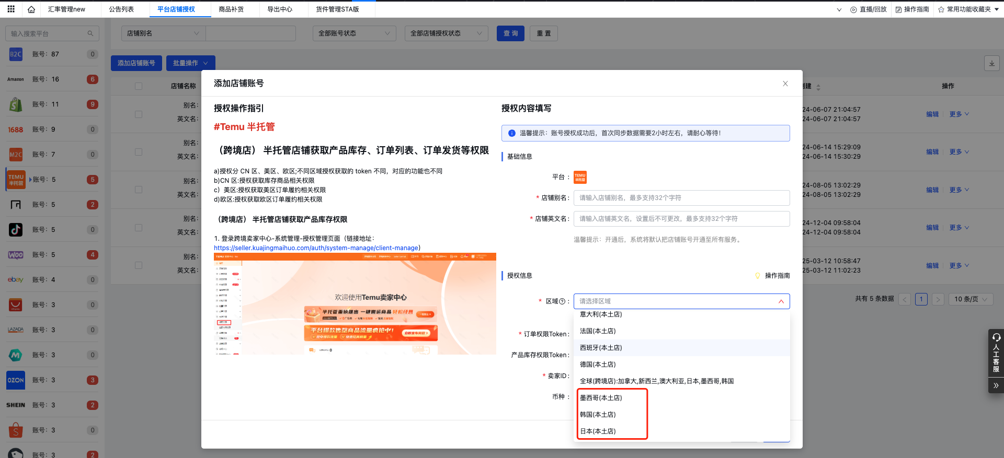The image size is (1004, 458).
Task: Open the Temu seller center screenshot thumbnail
Action: click(x=355, y=304)
